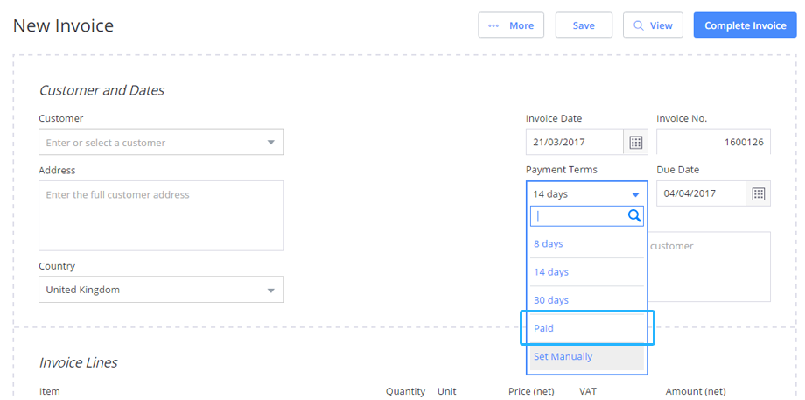Select the 8 days option
This screenshot has height=400, width=805.
[587, 244]
